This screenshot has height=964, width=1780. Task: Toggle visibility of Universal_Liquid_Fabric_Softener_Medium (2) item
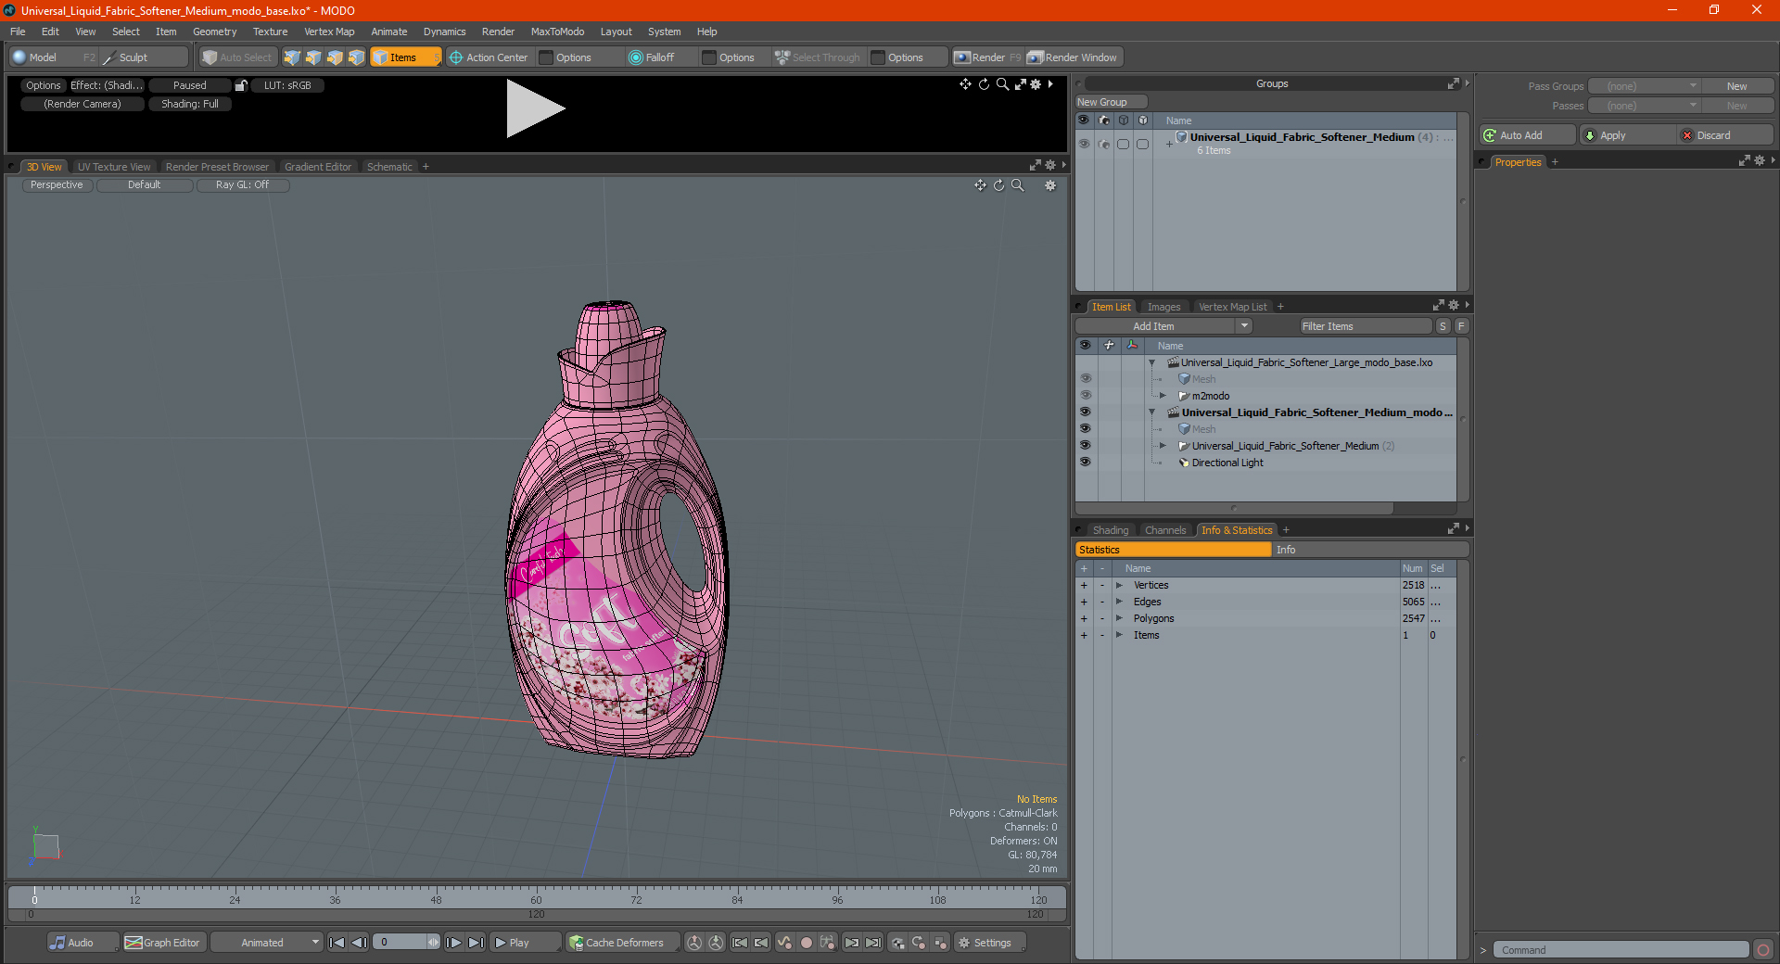click(1085, 445)
